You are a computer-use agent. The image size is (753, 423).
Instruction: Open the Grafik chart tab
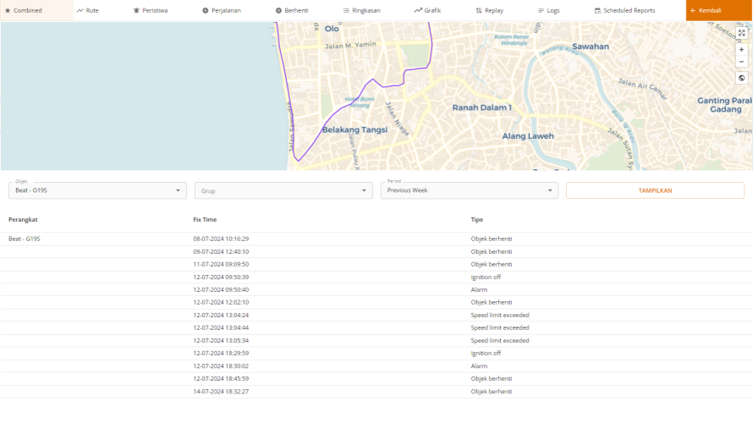(427, 10)
